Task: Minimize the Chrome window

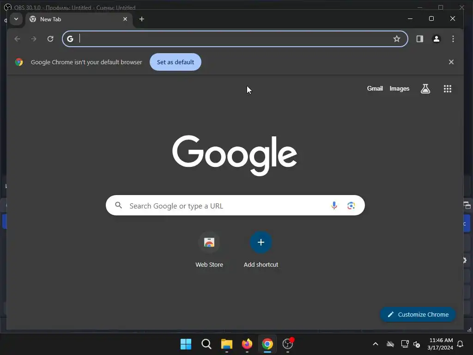Action: tap(410, 18)
